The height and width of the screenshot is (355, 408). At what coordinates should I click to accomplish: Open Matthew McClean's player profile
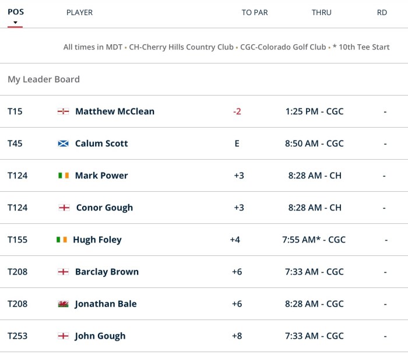click(x=115, y=111)
